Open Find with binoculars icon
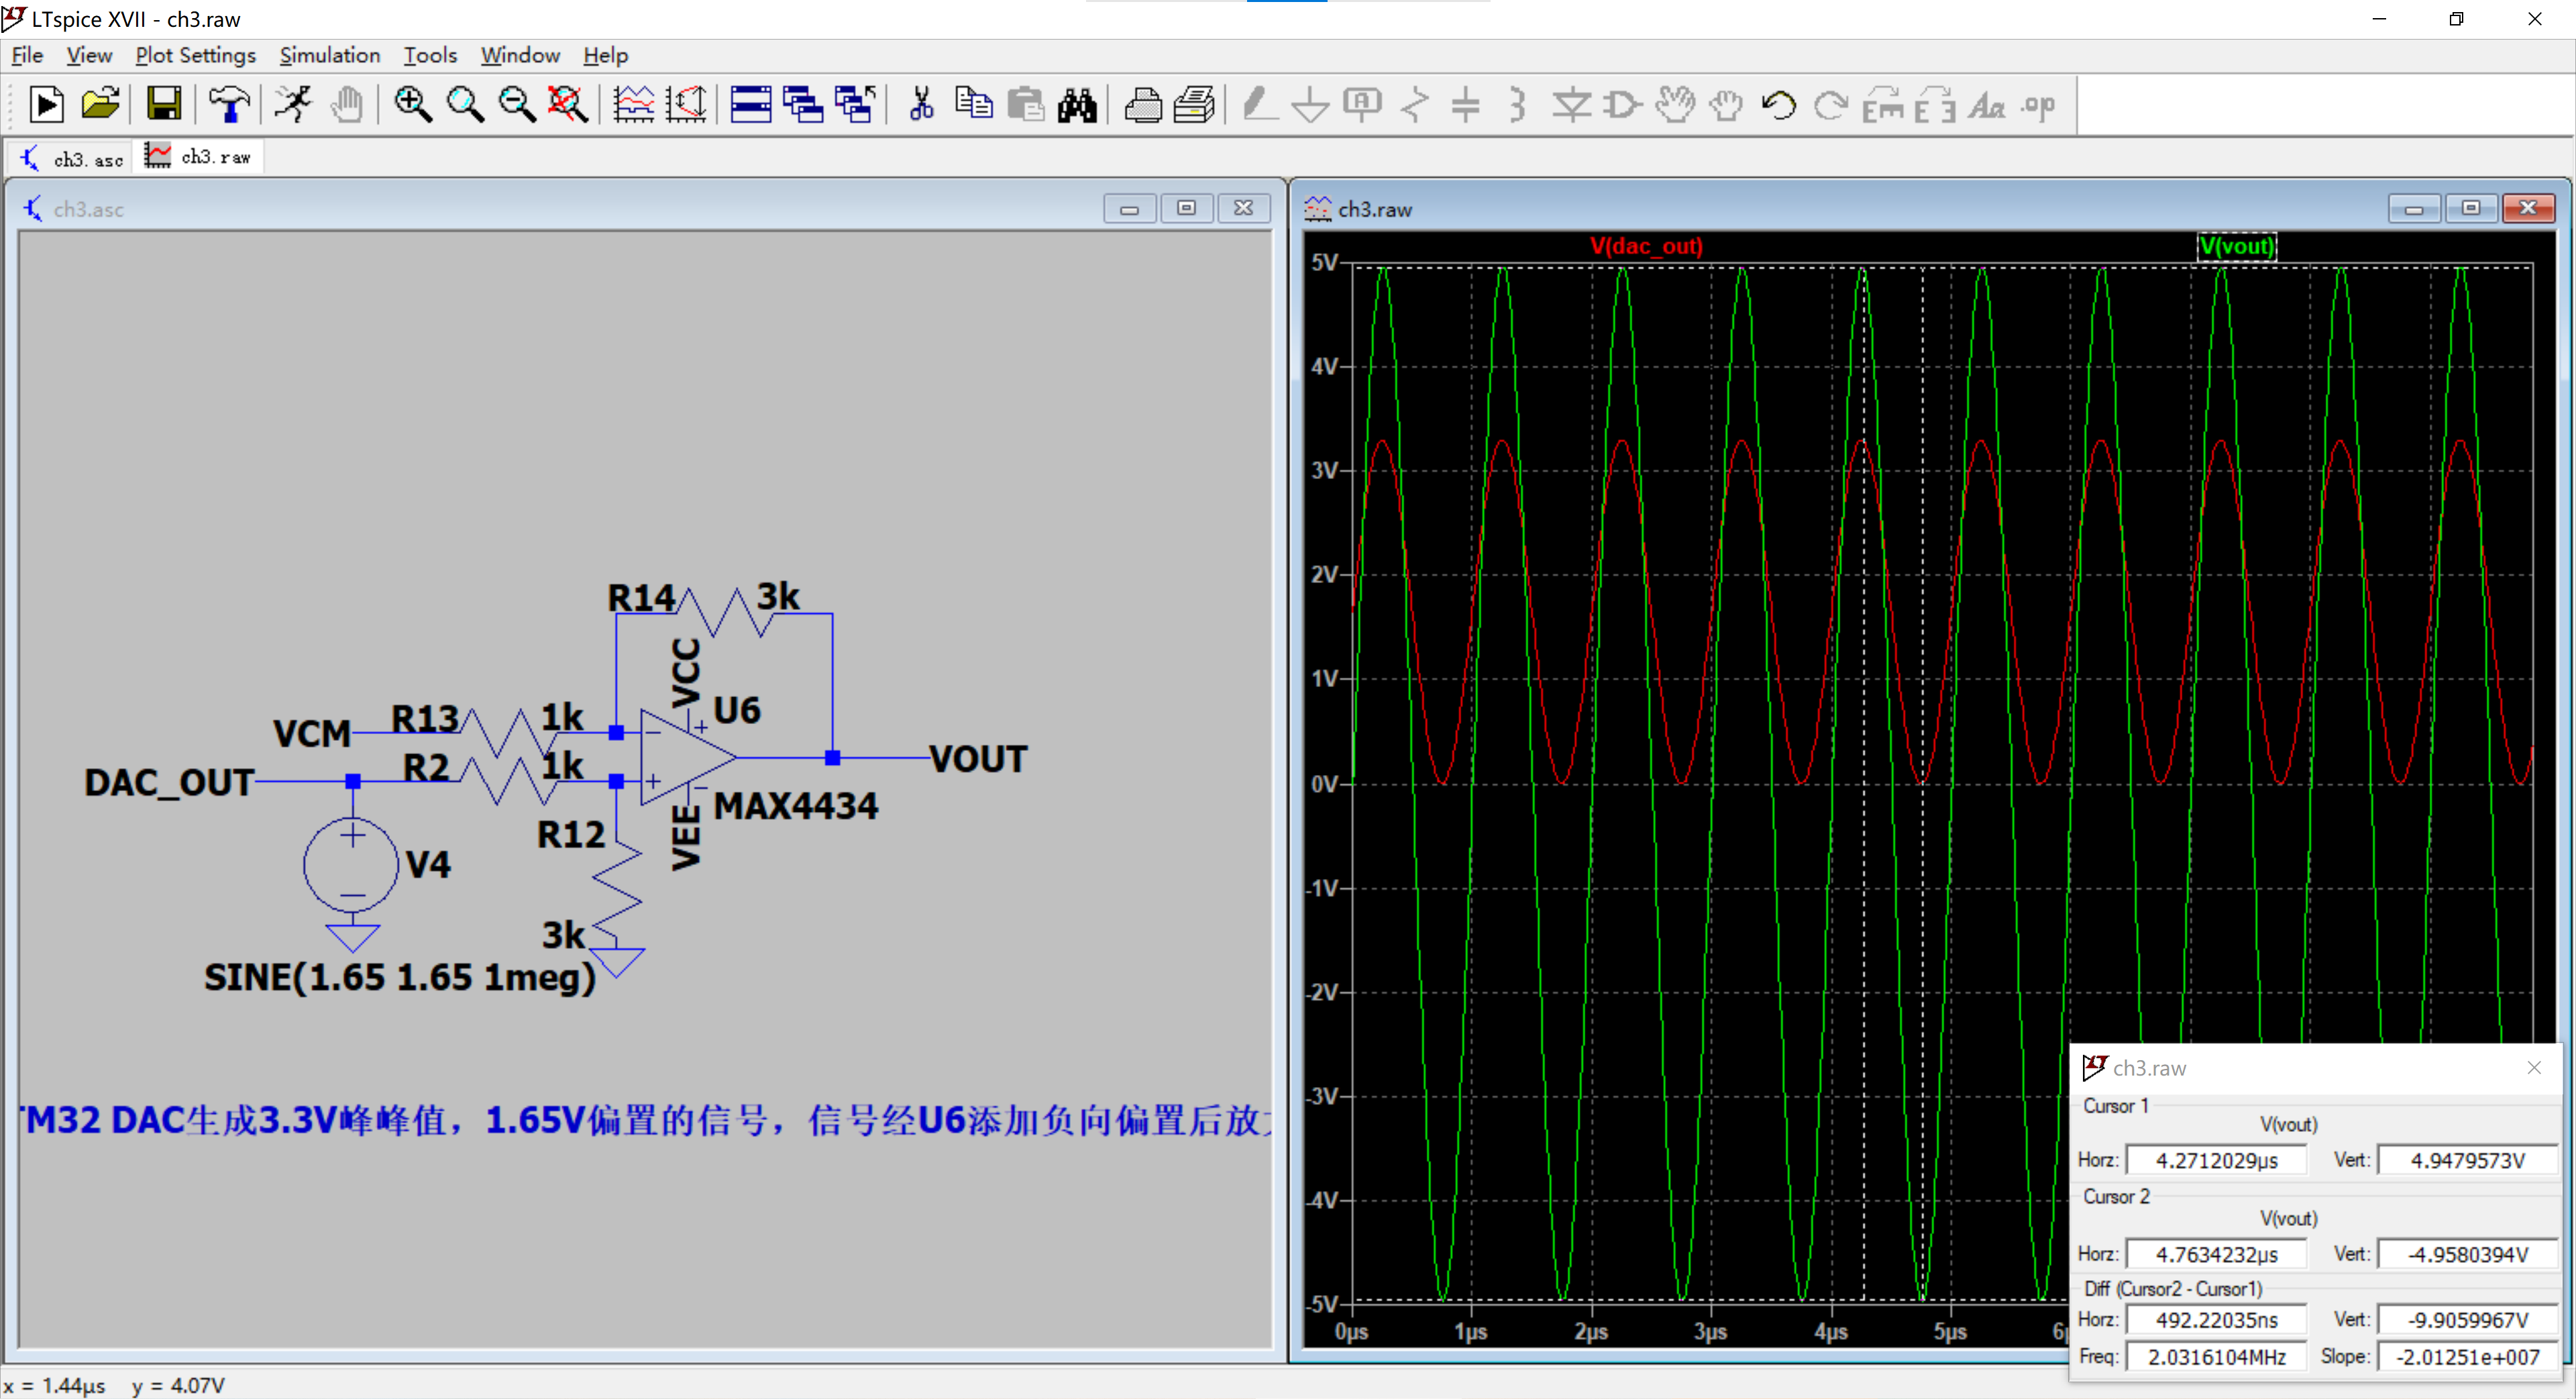The height and width of the screenshot is (1399, 2576). 1077,105
